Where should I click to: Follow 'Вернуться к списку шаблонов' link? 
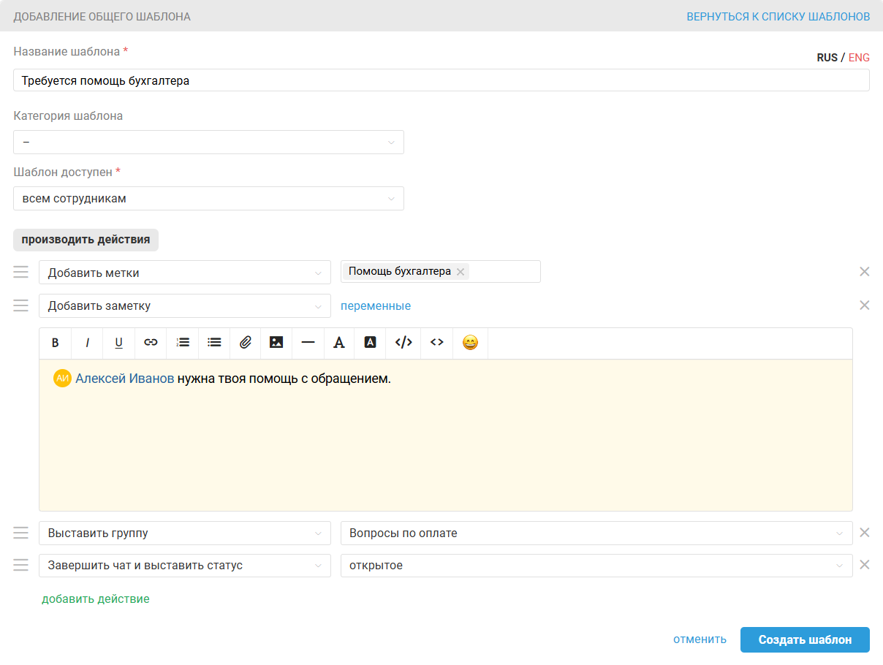(778, 16)
